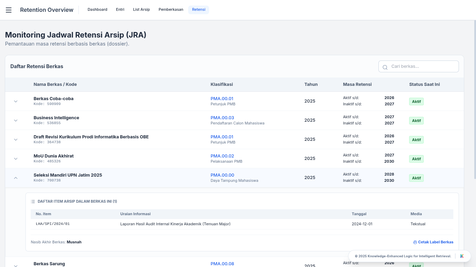Image resolution: width=476 pixels, height=267 pixels.
Task: Open the hamburger menu icon
Action: tap(9, 10)
